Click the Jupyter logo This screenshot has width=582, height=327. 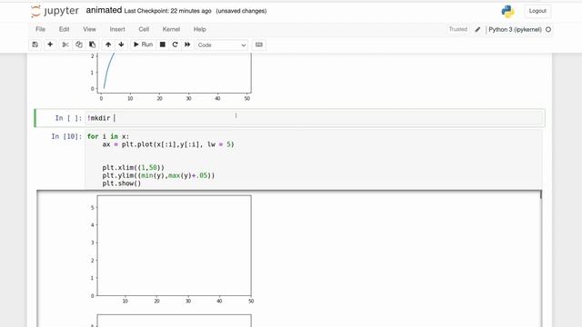pyautogui.click(x=55, y=11)
